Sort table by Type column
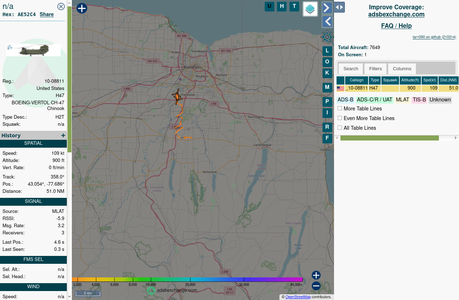 (375, 80)
